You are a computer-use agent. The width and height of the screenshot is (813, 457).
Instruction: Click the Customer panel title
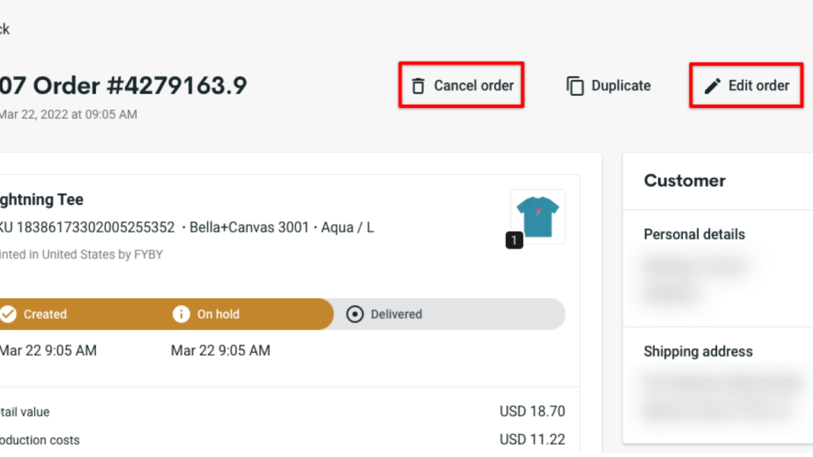pos(684,180)
